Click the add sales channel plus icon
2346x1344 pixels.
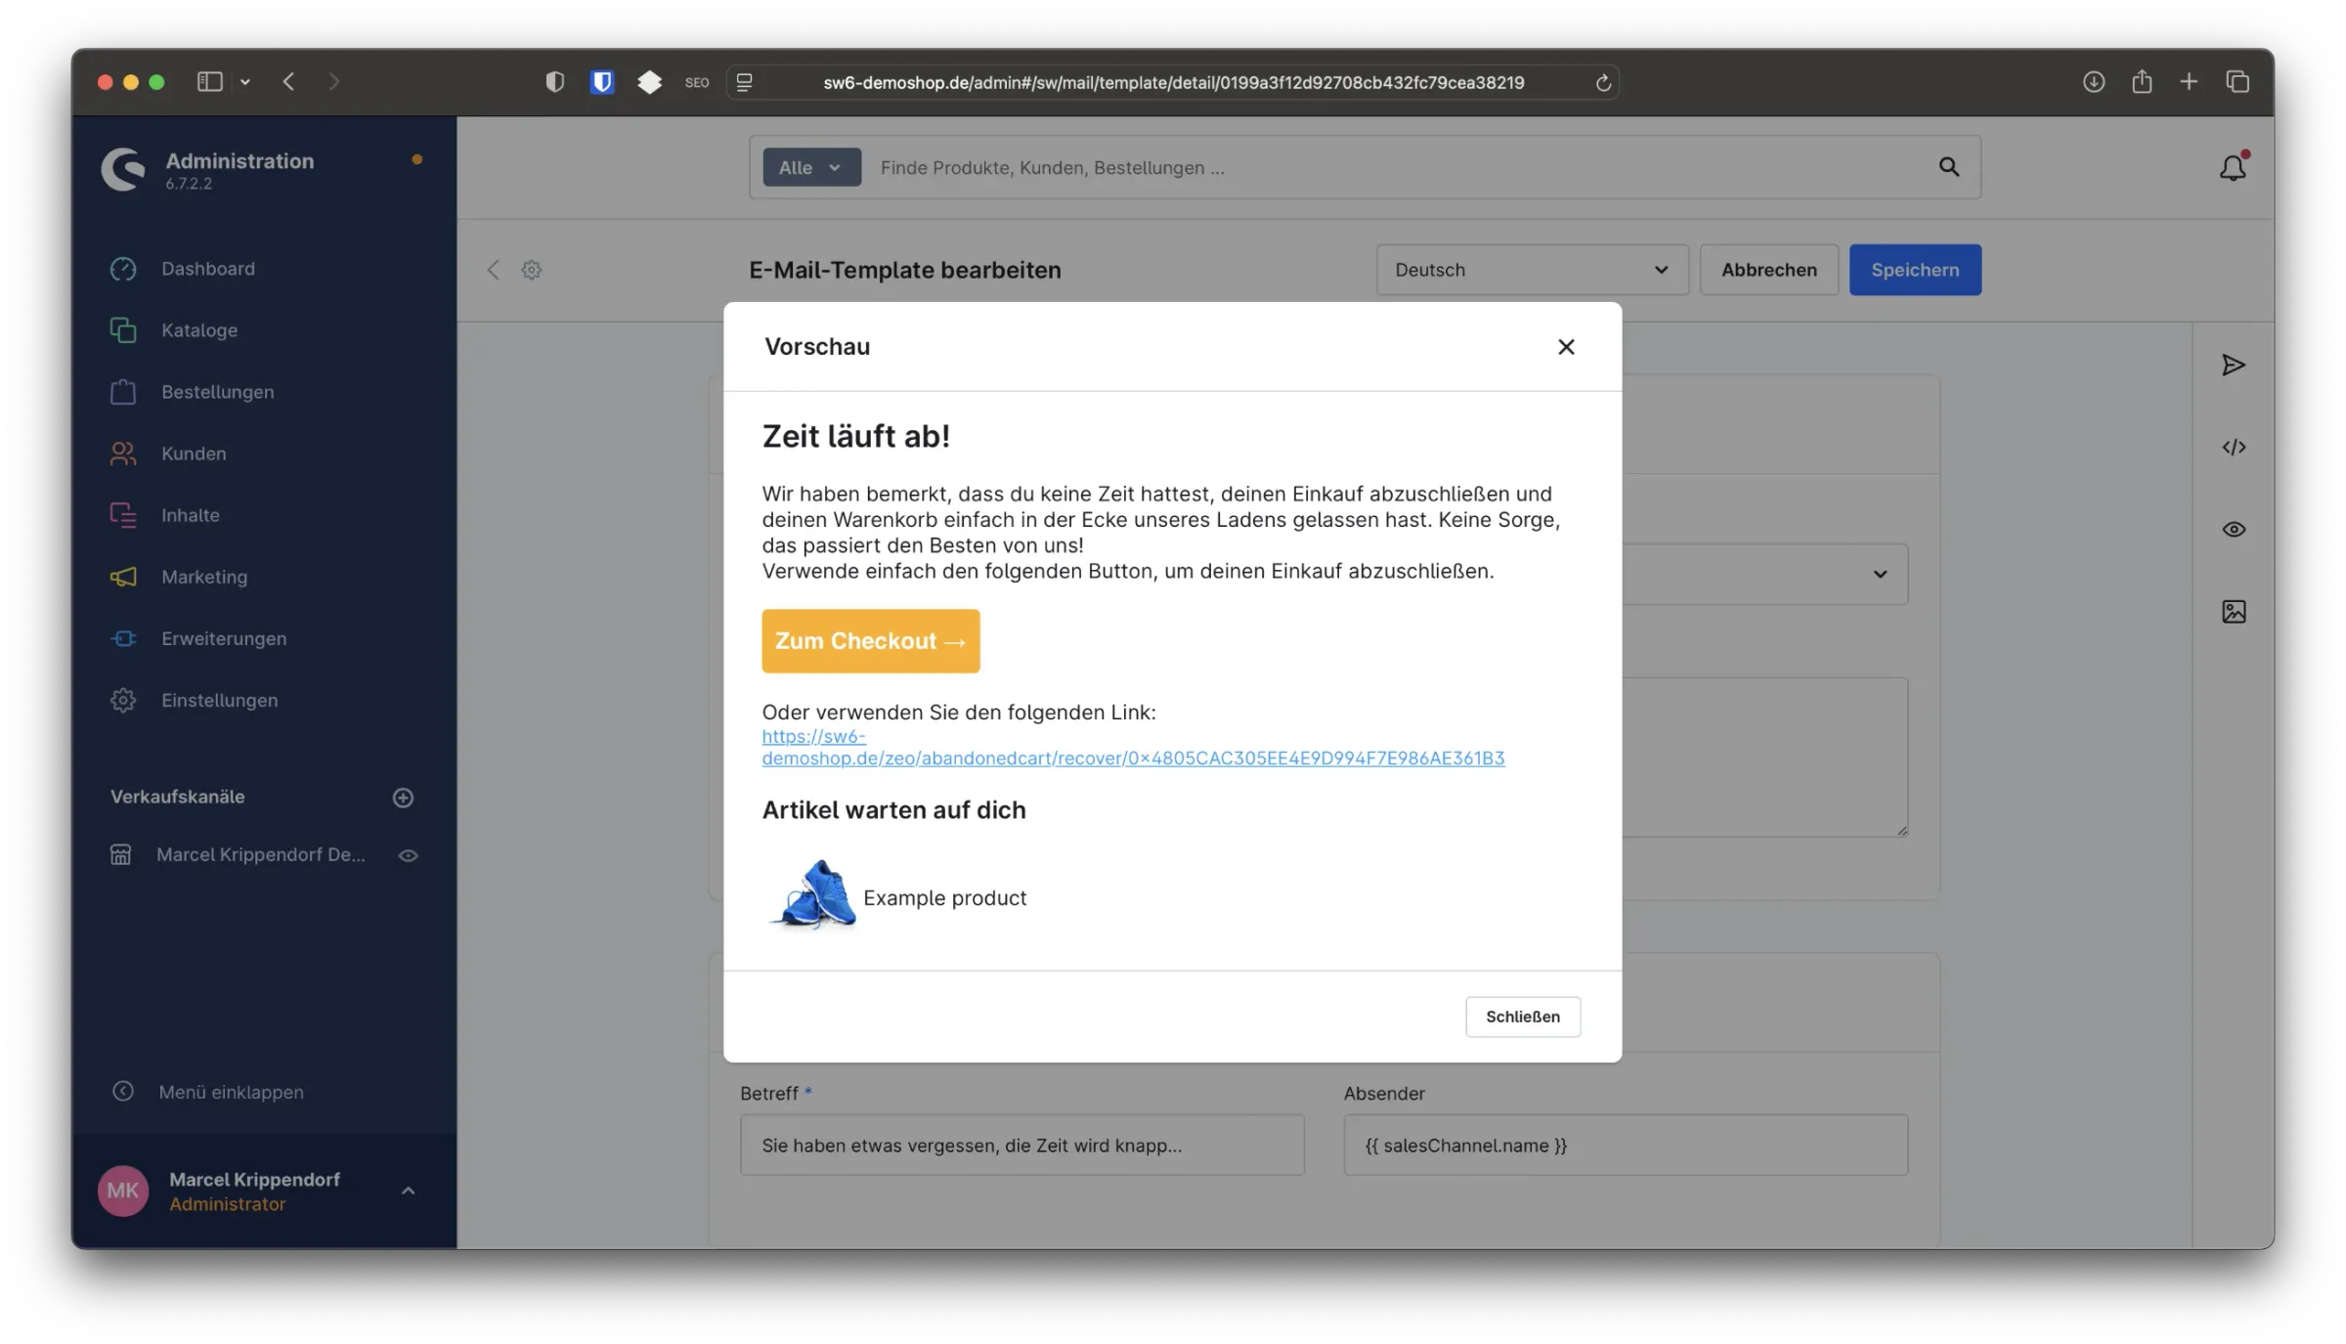[x=403, y=798]
